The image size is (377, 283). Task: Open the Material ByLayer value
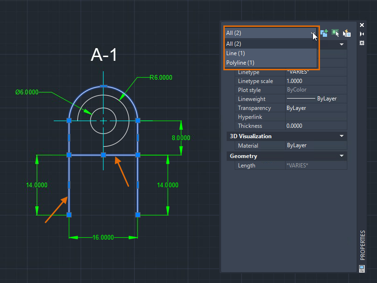(x=316, y=145)
